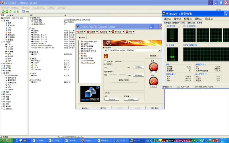The width and height of the screenshot is (229, 143).
Task: Select IPMI in the EVEREST navigation tree
Action: click(x=9, y=30)
